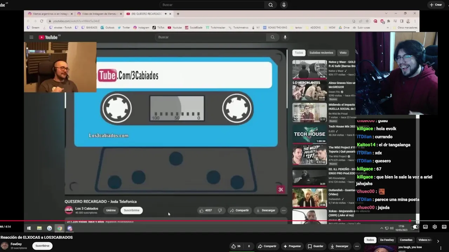Bookmark page with star icon
Viewport: 449px width, 252px height.
367,21
